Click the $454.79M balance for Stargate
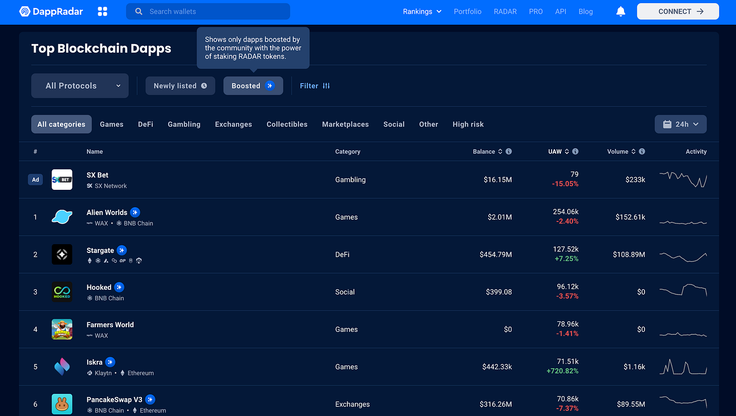736x416 pixels. click(x=496, y=255)
